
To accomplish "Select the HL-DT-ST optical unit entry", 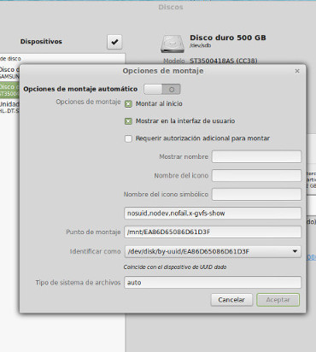I will coord(9,107).
